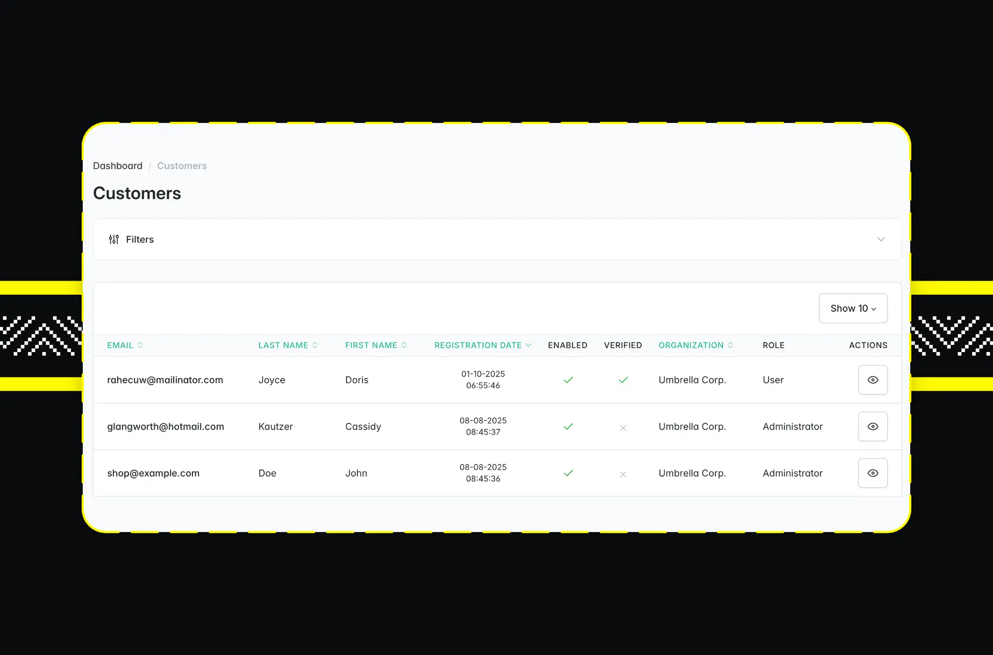993x655 pixels.
Task: Click verified checkmark in Joyce row
Action: coord(623,380)
